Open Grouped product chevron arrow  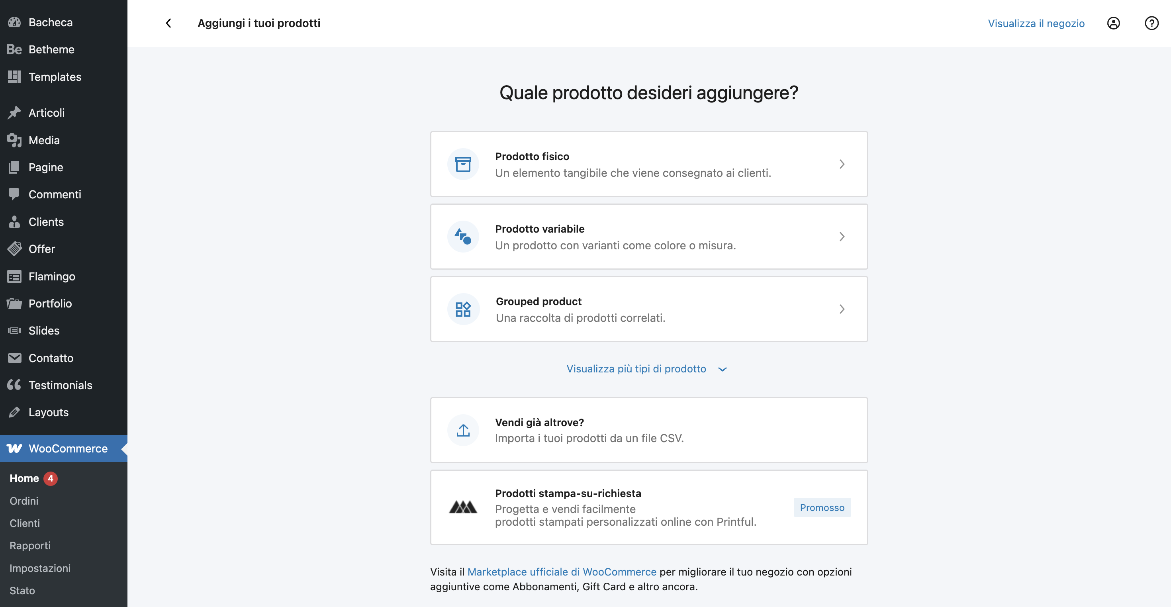point(842,309)
